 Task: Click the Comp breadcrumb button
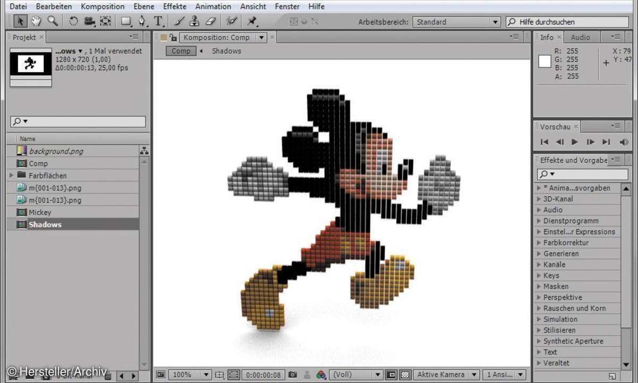point(181,51)
